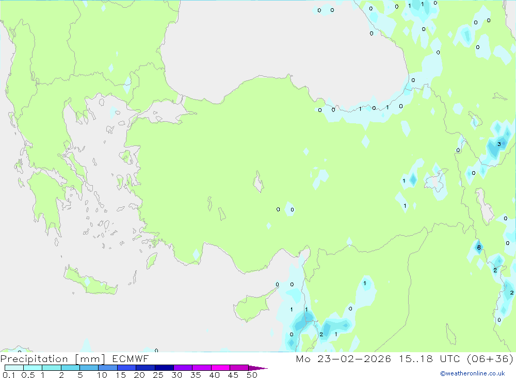516x378 pixels.
Task: Click the 0.5–1 mm legend swatch
Action: click(33, 368)
